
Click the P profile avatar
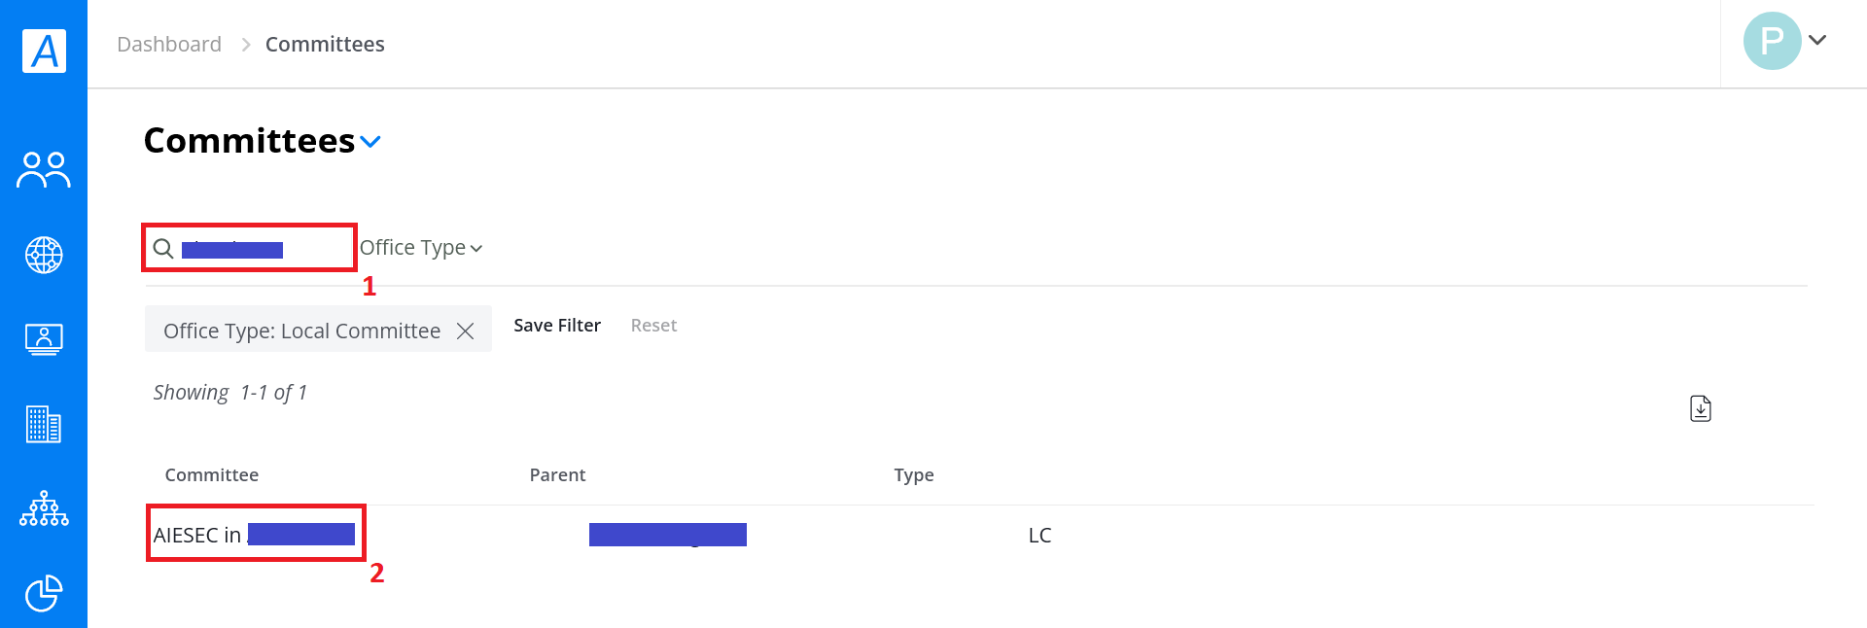click(1772, 41)
